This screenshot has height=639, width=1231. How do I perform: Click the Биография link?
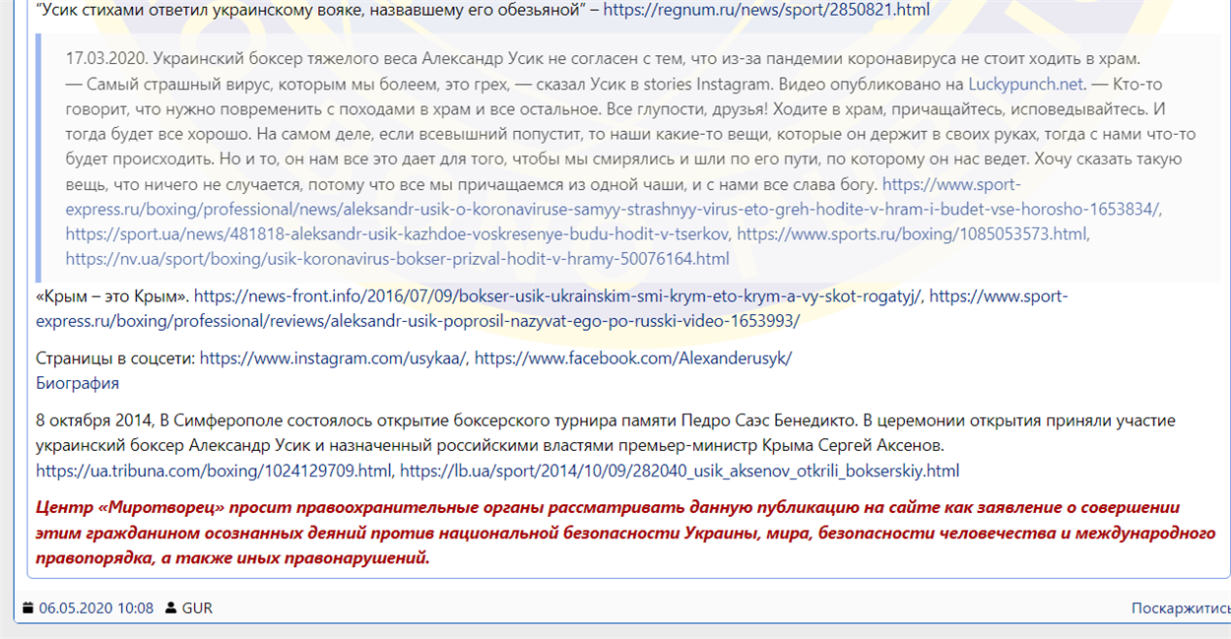(x=77, y=383)
